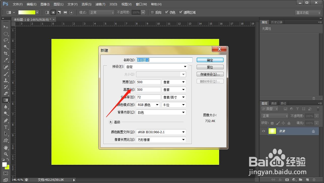Toggle the 仿色 checkbox

(x=166, y=12)
